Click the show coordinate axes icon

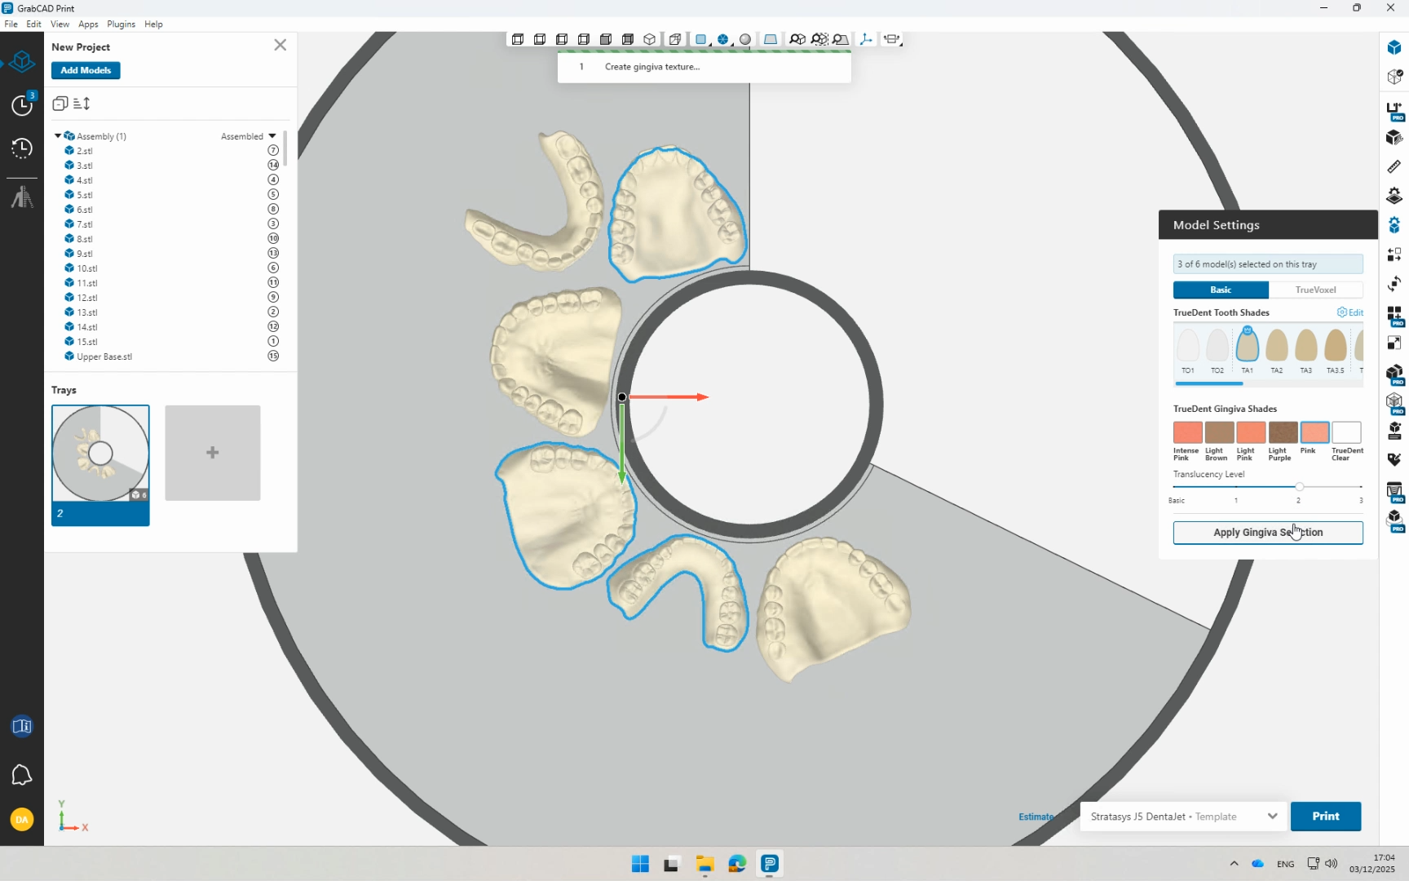(866, 39)
